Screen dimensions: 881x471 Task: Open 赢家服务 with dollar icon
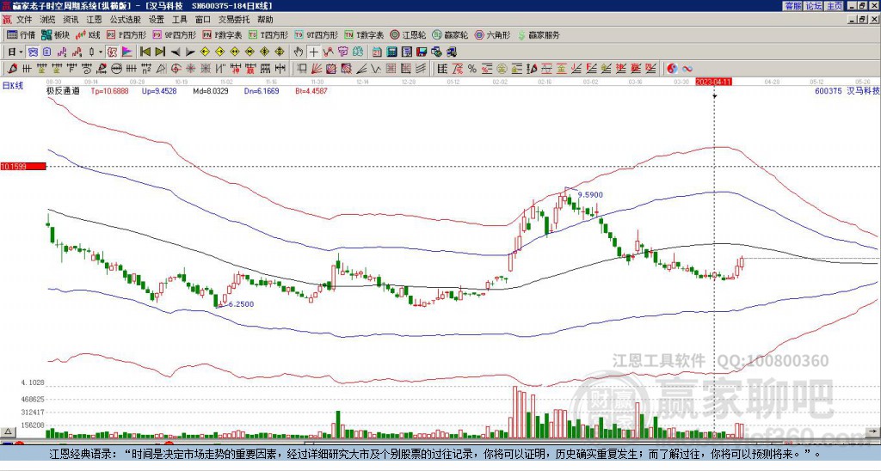(x=539, y=34)
